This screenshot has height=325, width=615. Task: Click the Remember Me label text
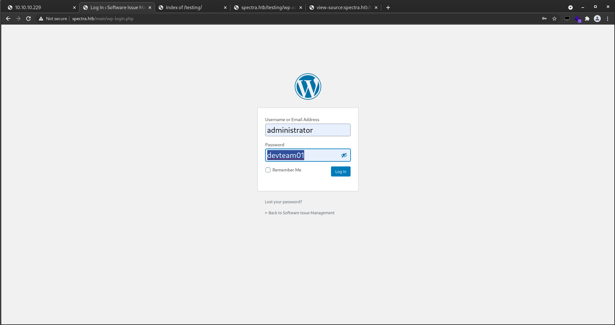287,170
